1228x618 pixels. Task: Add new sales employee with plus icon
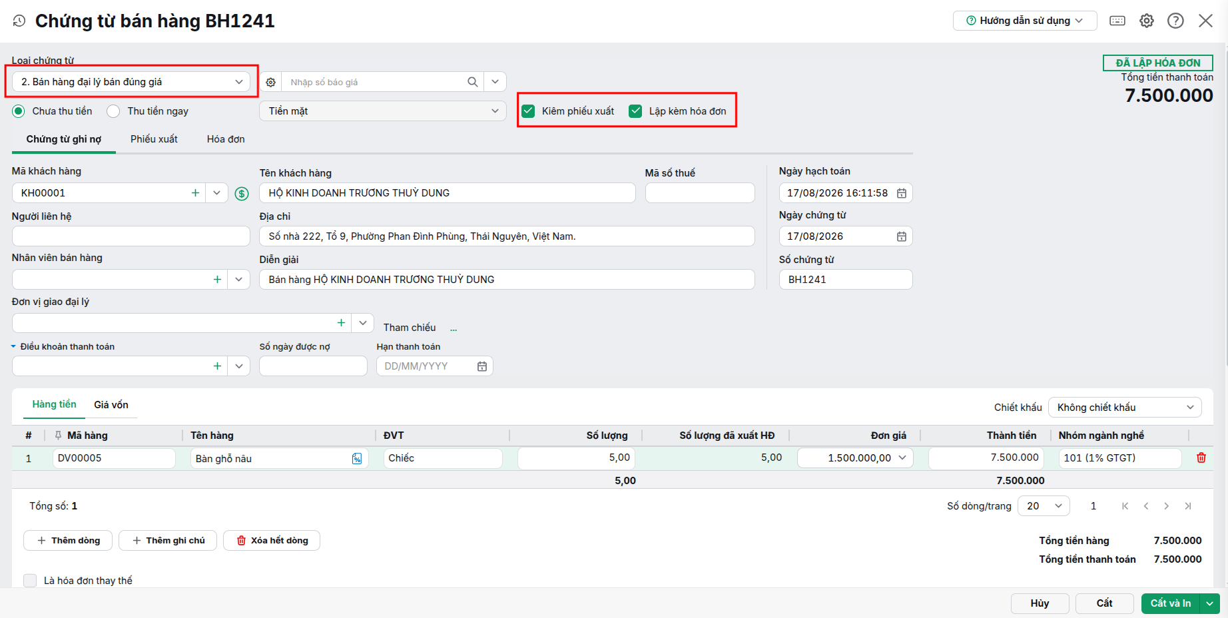[x=217, y=280]
